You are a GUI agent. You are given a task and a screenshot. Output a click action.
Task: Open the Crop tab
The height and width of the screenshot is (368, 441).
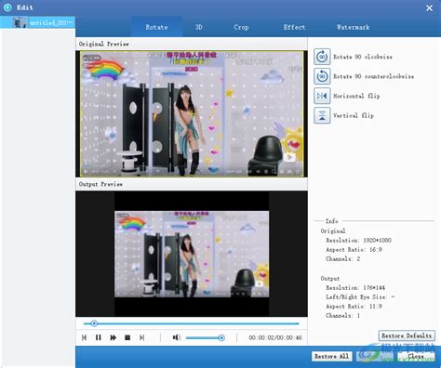(x=241, y=27)
